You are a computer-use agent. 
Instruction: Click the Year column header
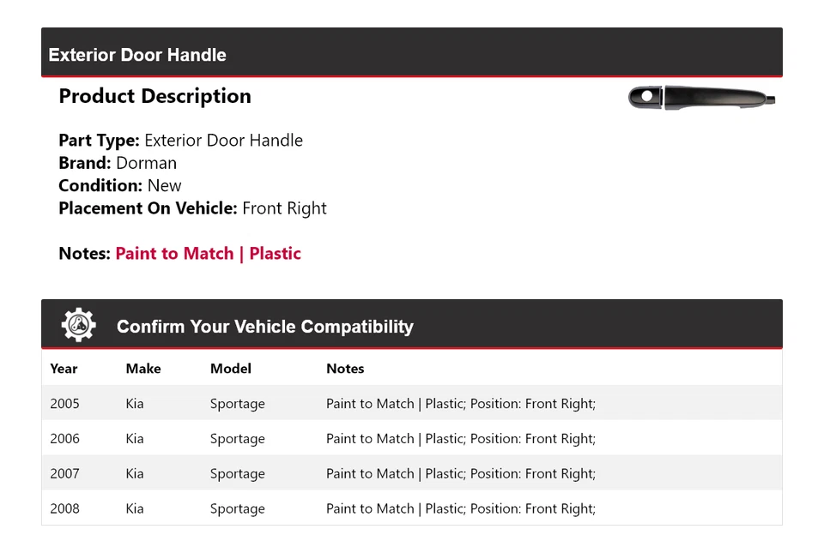coord(64,369)
